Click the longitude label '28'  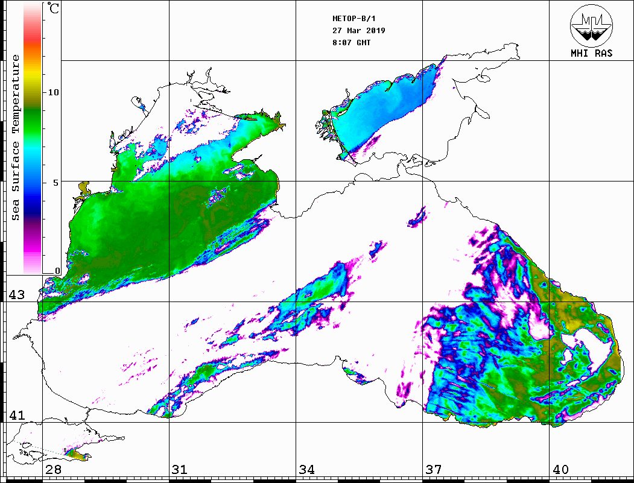[x=53, y=469]
